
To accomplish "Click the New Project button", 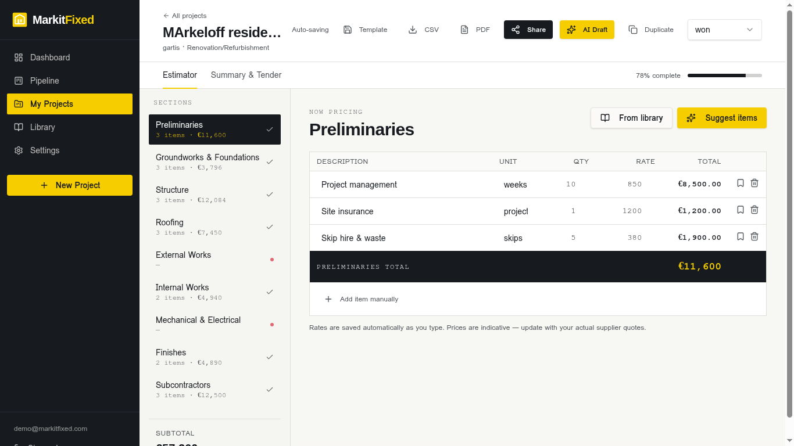I will click(x=70, y=185).
